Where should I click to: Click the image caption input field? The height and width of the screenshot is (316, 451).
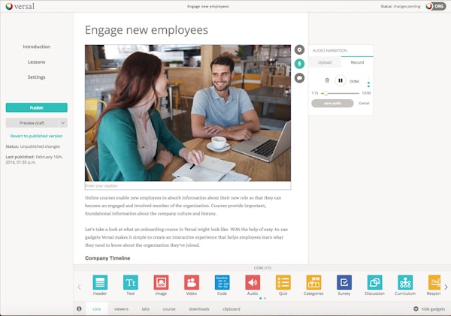[x=188, y=186]
